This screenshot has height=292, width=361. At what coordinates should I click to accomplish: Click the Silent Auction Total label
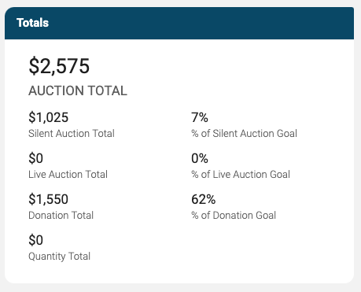coord(72,133)
